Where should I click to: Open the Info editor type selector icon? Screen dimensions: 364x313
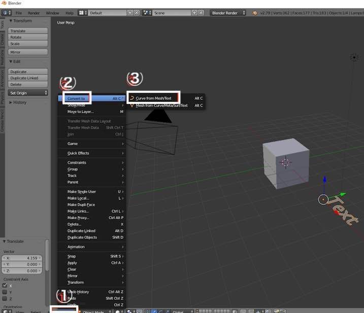pyautogui.click(x=6, y=13)
